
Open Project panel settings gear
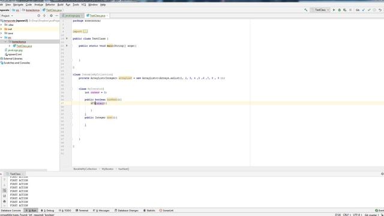coord(51,16)
